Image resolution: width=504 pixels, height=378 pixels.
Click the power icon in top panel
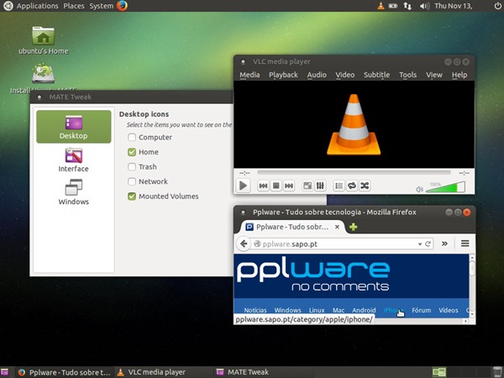coord(497,6)
